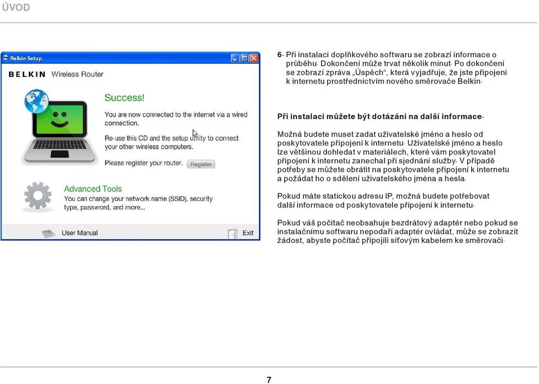Close the Belkin Setup window
Image resolution: width=539 pixels, height=384 pixels.
point(254,58)
